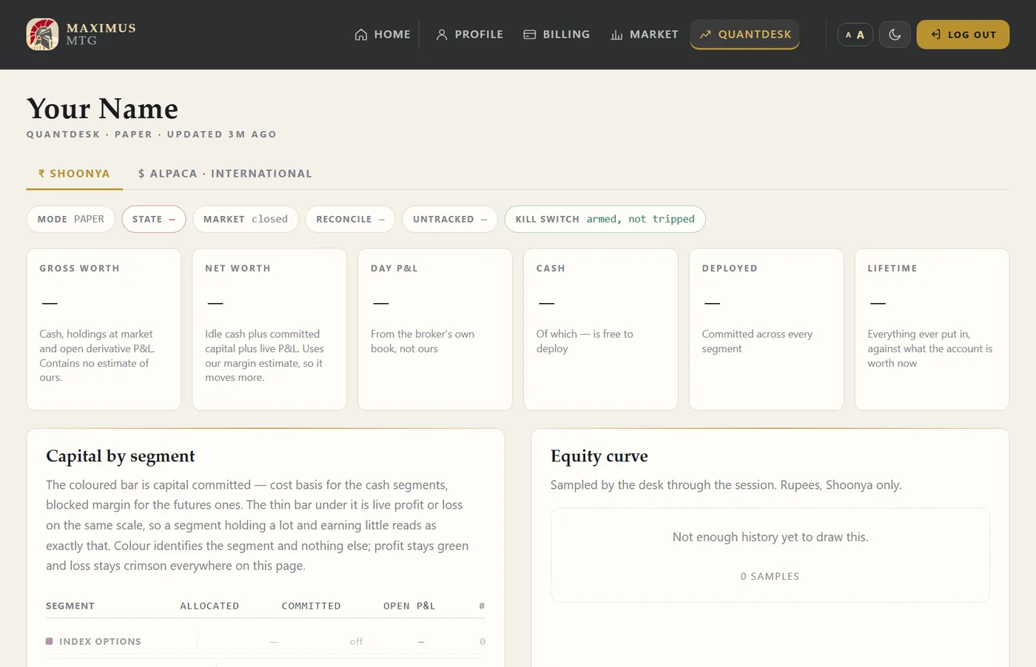Toggle text size with the AA button
Screen dimensions: 1036x667
click(855, 35)
